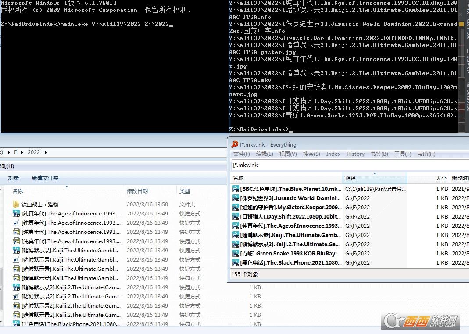Open the 工具(T) menu in Everything
This screenshot has height=334, width=469.
click(403, 154)
